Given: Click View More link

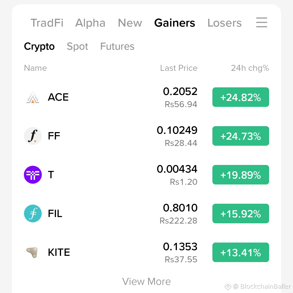Looking at the screenshot, I should point(146,281).
